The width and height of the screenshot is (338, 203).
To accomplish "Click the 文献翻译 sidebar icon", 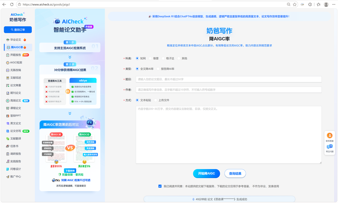I will point(7,138).
